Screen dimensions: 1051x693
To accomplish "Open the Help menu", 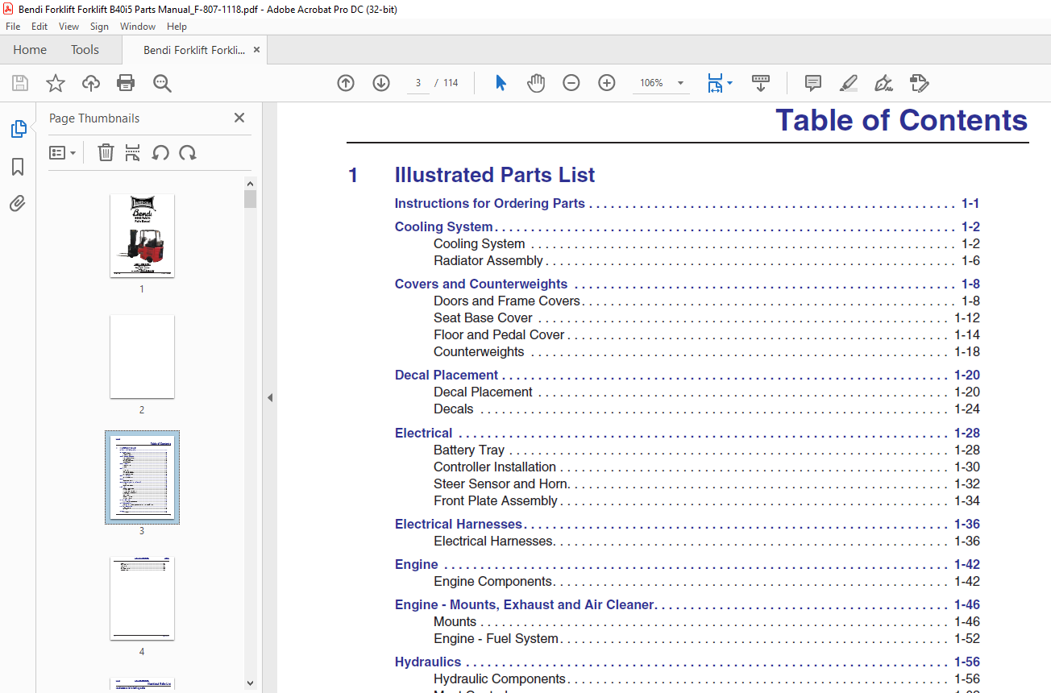I will coord(177,27).
